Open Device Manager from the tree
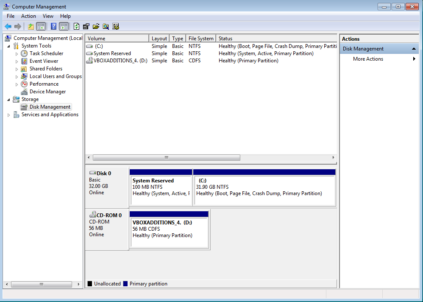Image resolution: width=423 pixels, height=302 pixels. [x=48, y=92]
